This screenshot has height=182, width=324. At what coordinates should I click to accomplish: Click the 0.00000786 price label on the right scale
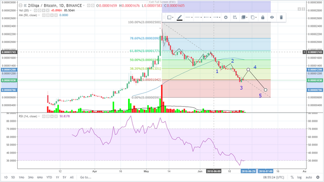tap(315, 90)
